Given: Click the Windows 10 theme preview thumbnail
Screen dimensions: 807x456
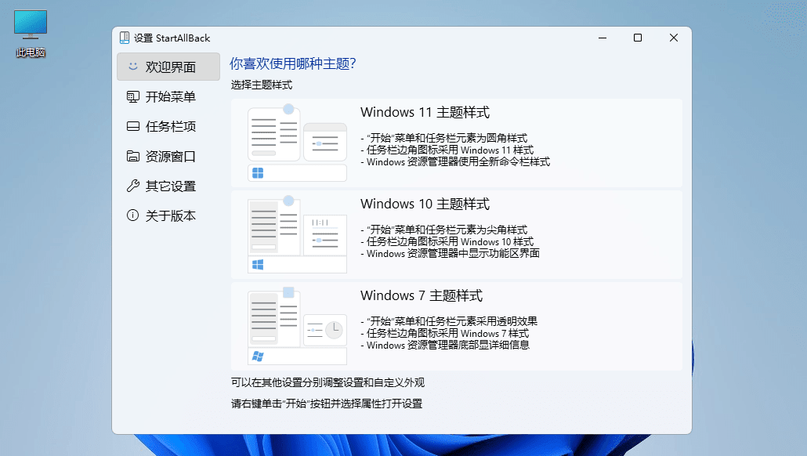Looking at the screenshot, I should tap(297, 234).
